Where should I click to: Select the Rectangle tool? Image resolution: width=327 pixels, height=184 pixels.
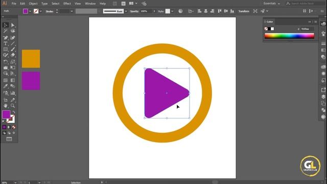tap(6, 50)
